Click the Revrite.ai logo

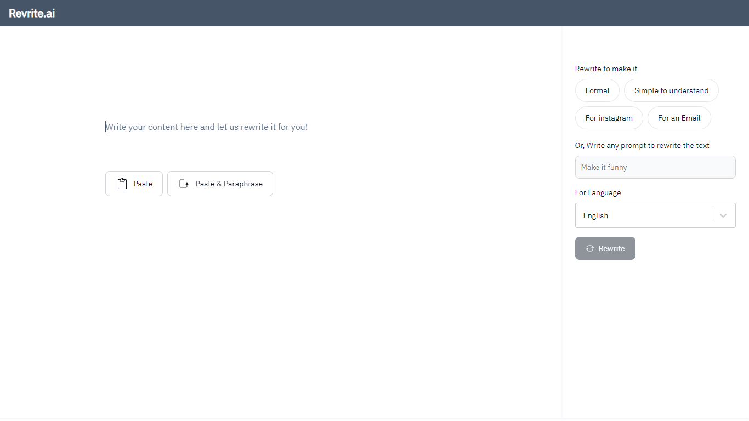[32, 13]
